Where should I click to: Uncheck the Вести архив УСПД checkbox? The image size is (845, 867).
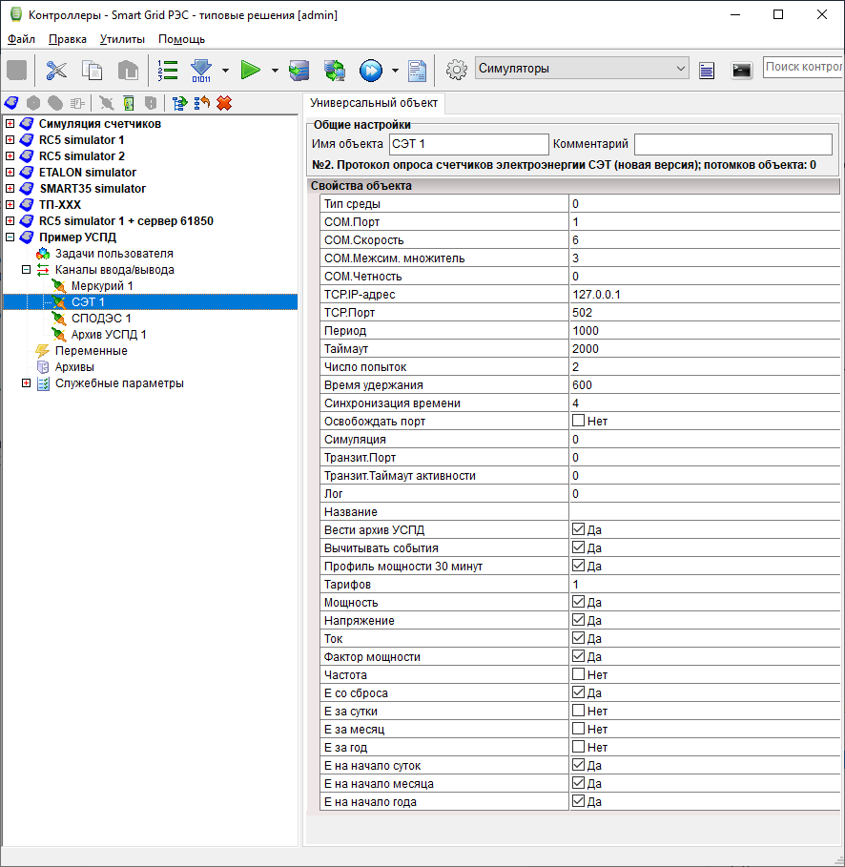[x=578, y=530]
